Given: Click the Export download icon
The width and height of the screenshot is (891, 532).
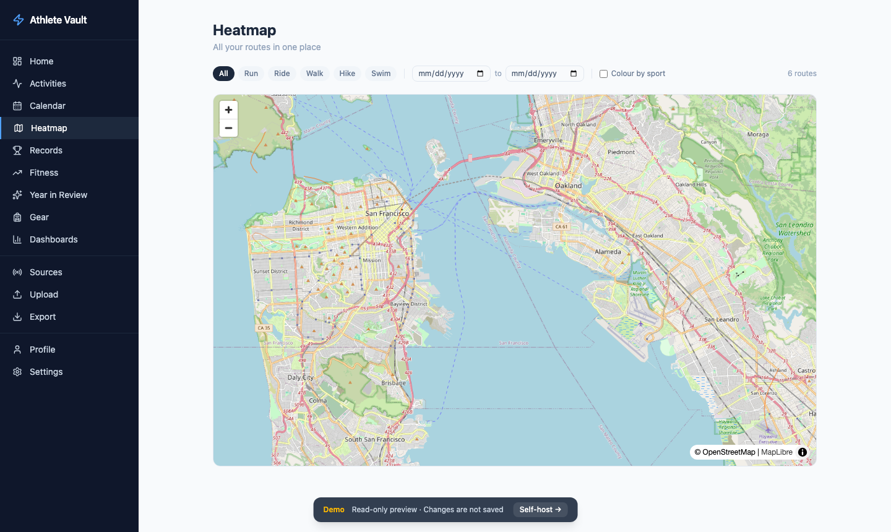Looking at the screenshot, I should [17, 317].
